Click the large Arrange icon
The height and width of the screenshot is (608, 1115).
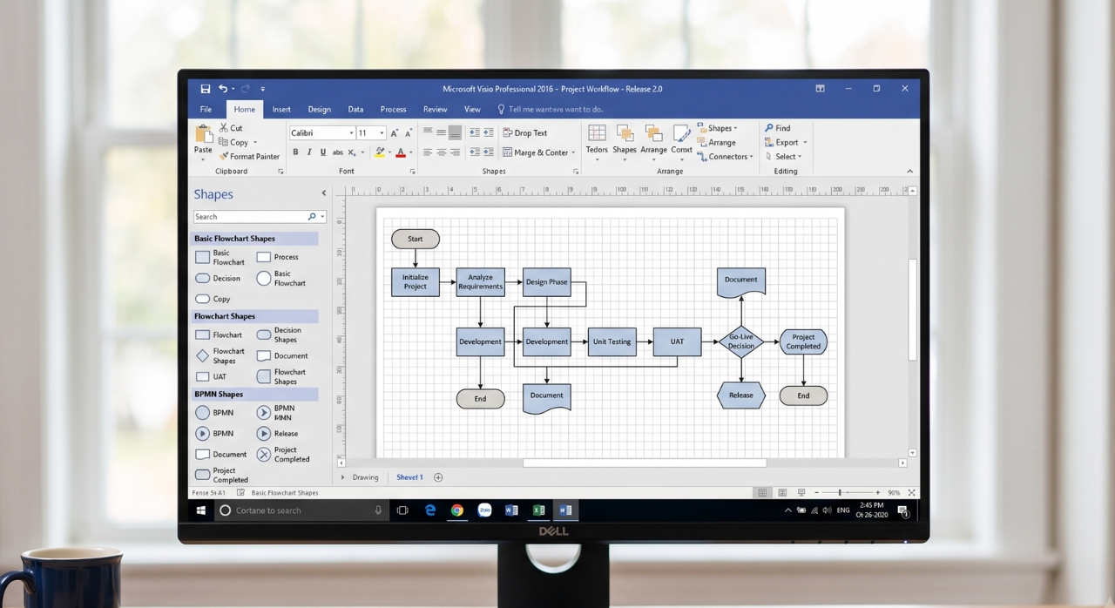pyautogui.click(x=653, y=132)
